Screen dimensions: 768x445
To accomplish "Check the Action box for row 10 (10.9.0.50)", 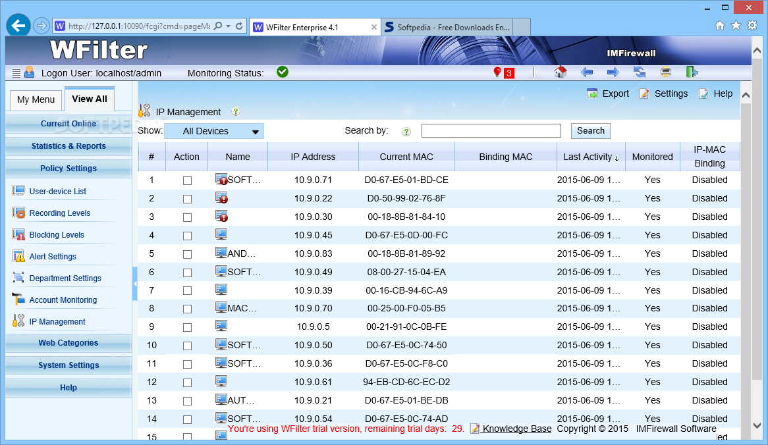I will pos(187,346).
